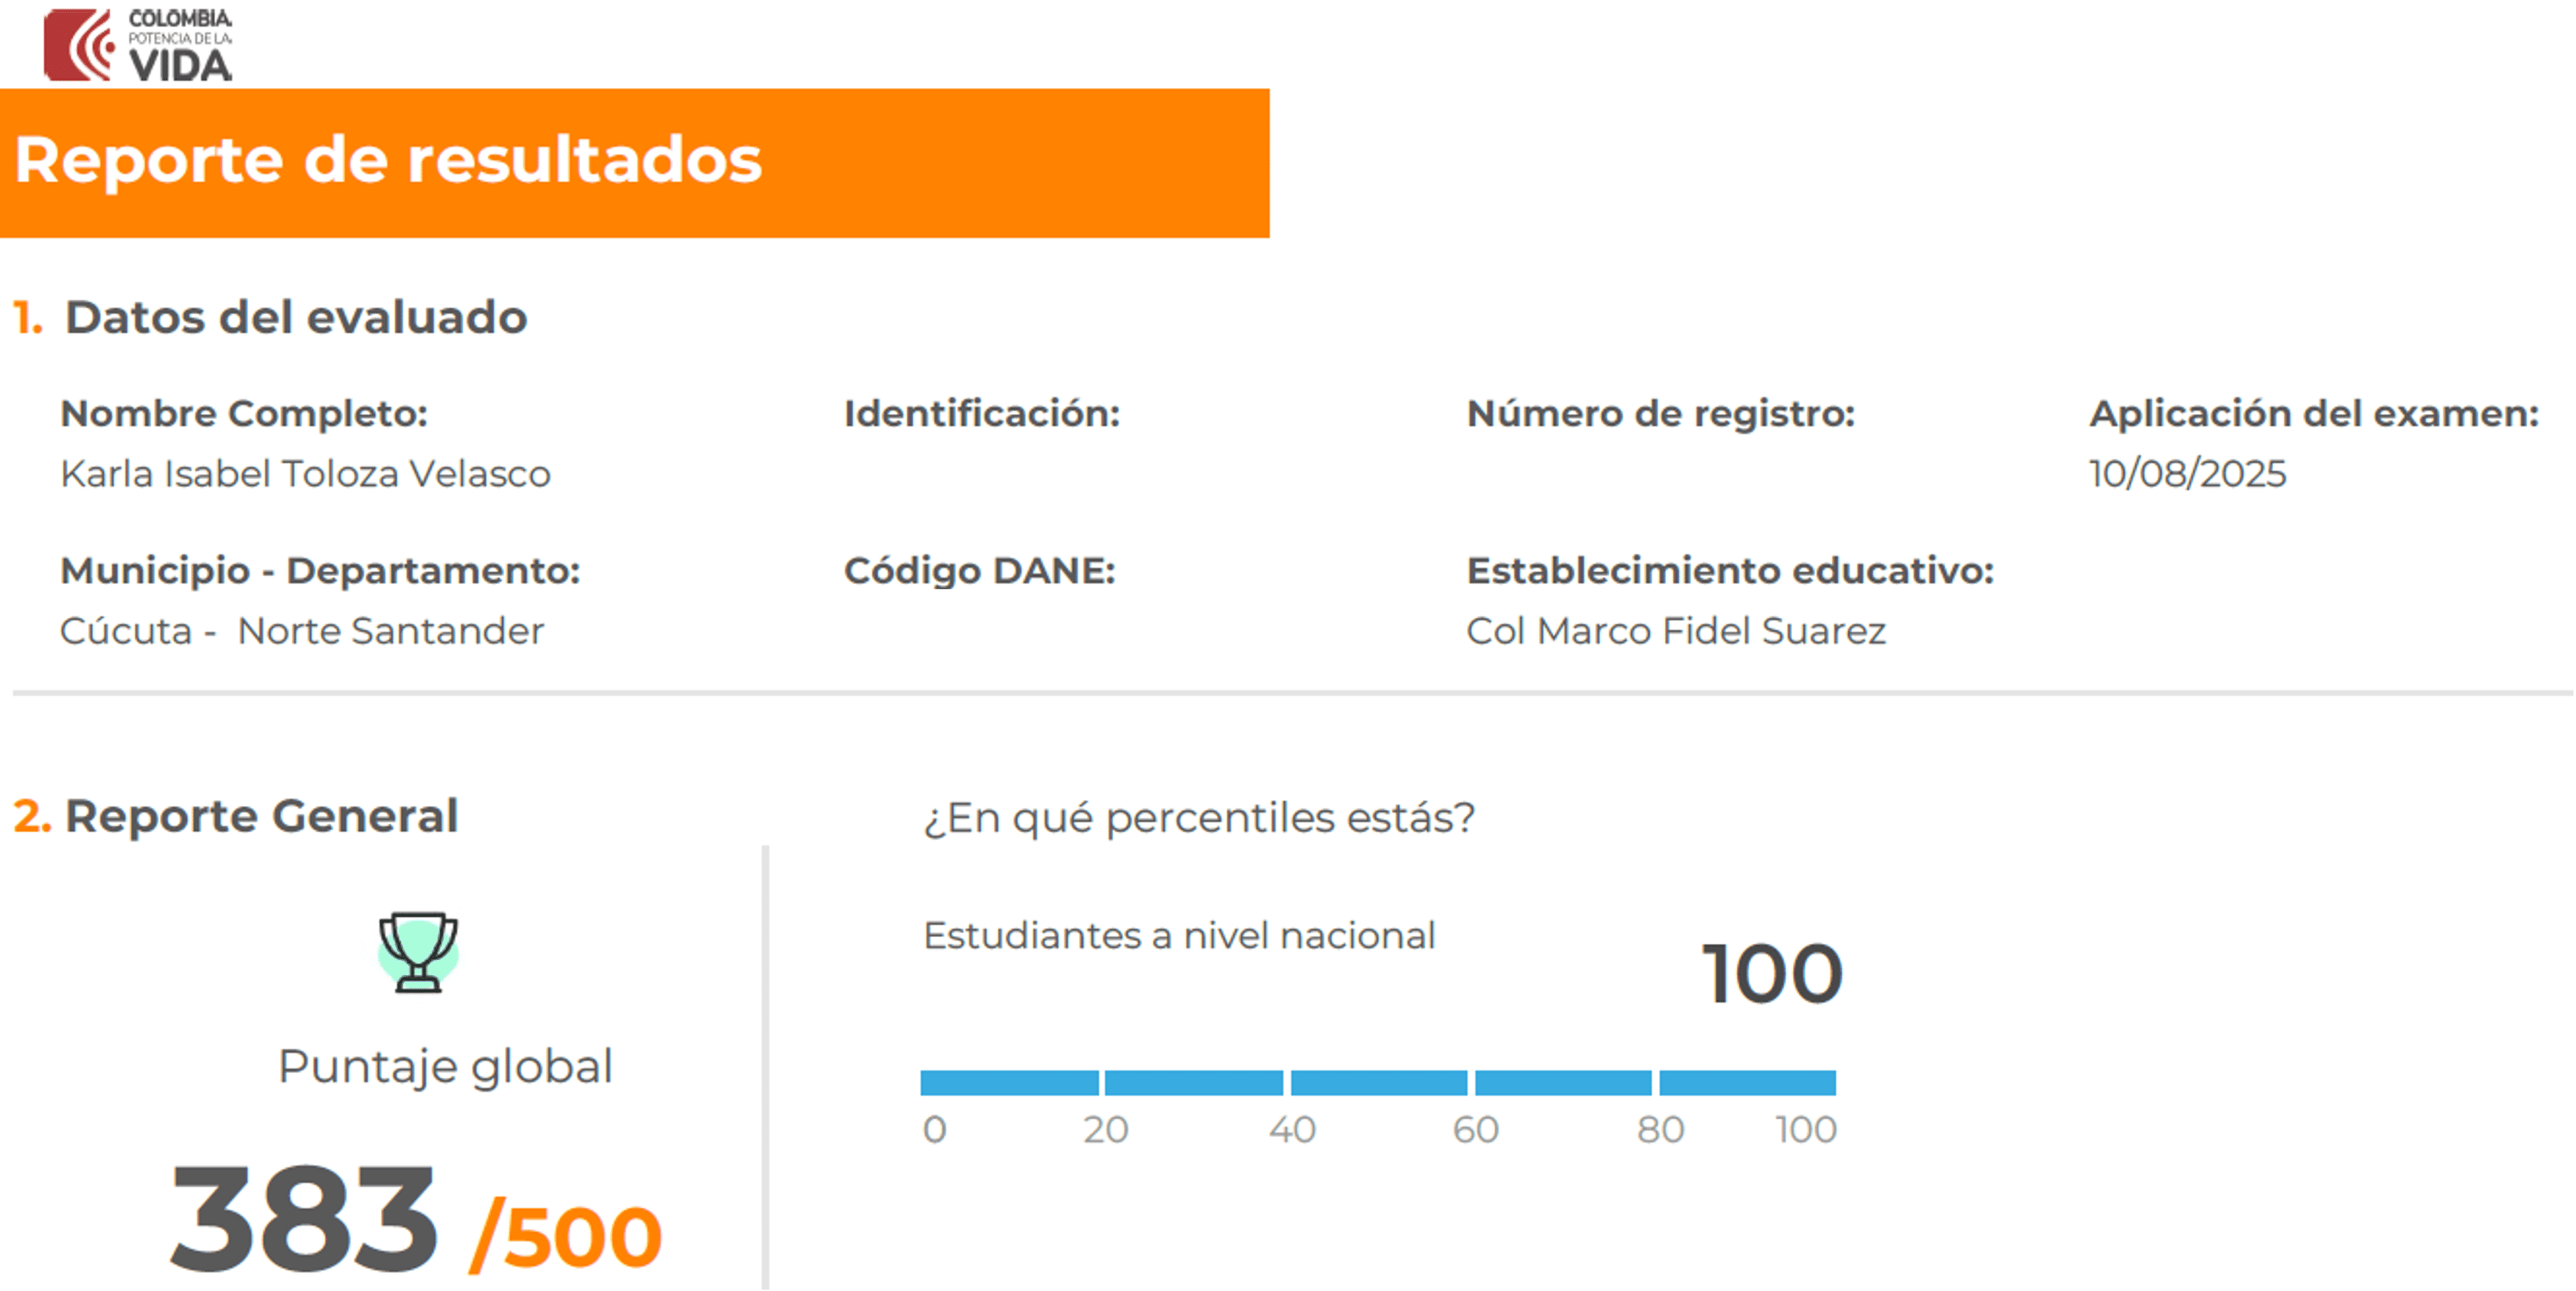Click the first percentile bar segment 0-20

[1009, 1083]
